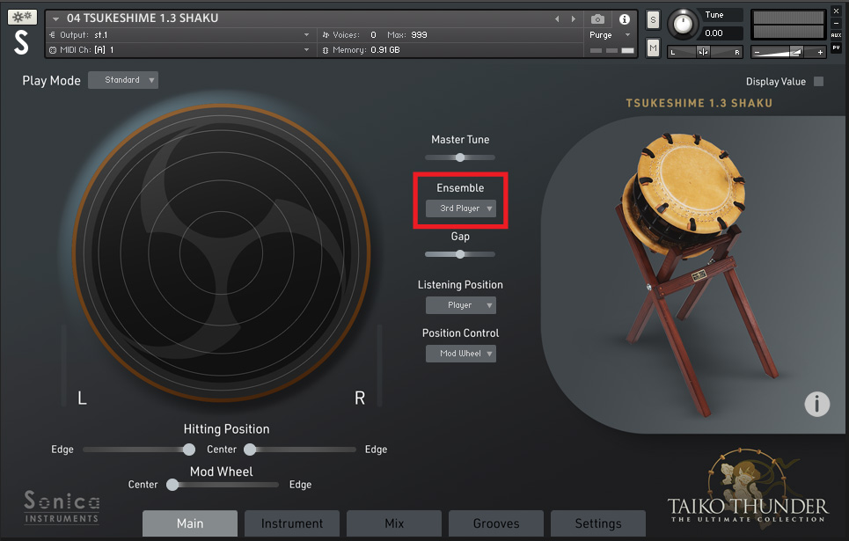849x541 pixels.
Task: Take a snapshot with camera icon
Action: [597, 19]
